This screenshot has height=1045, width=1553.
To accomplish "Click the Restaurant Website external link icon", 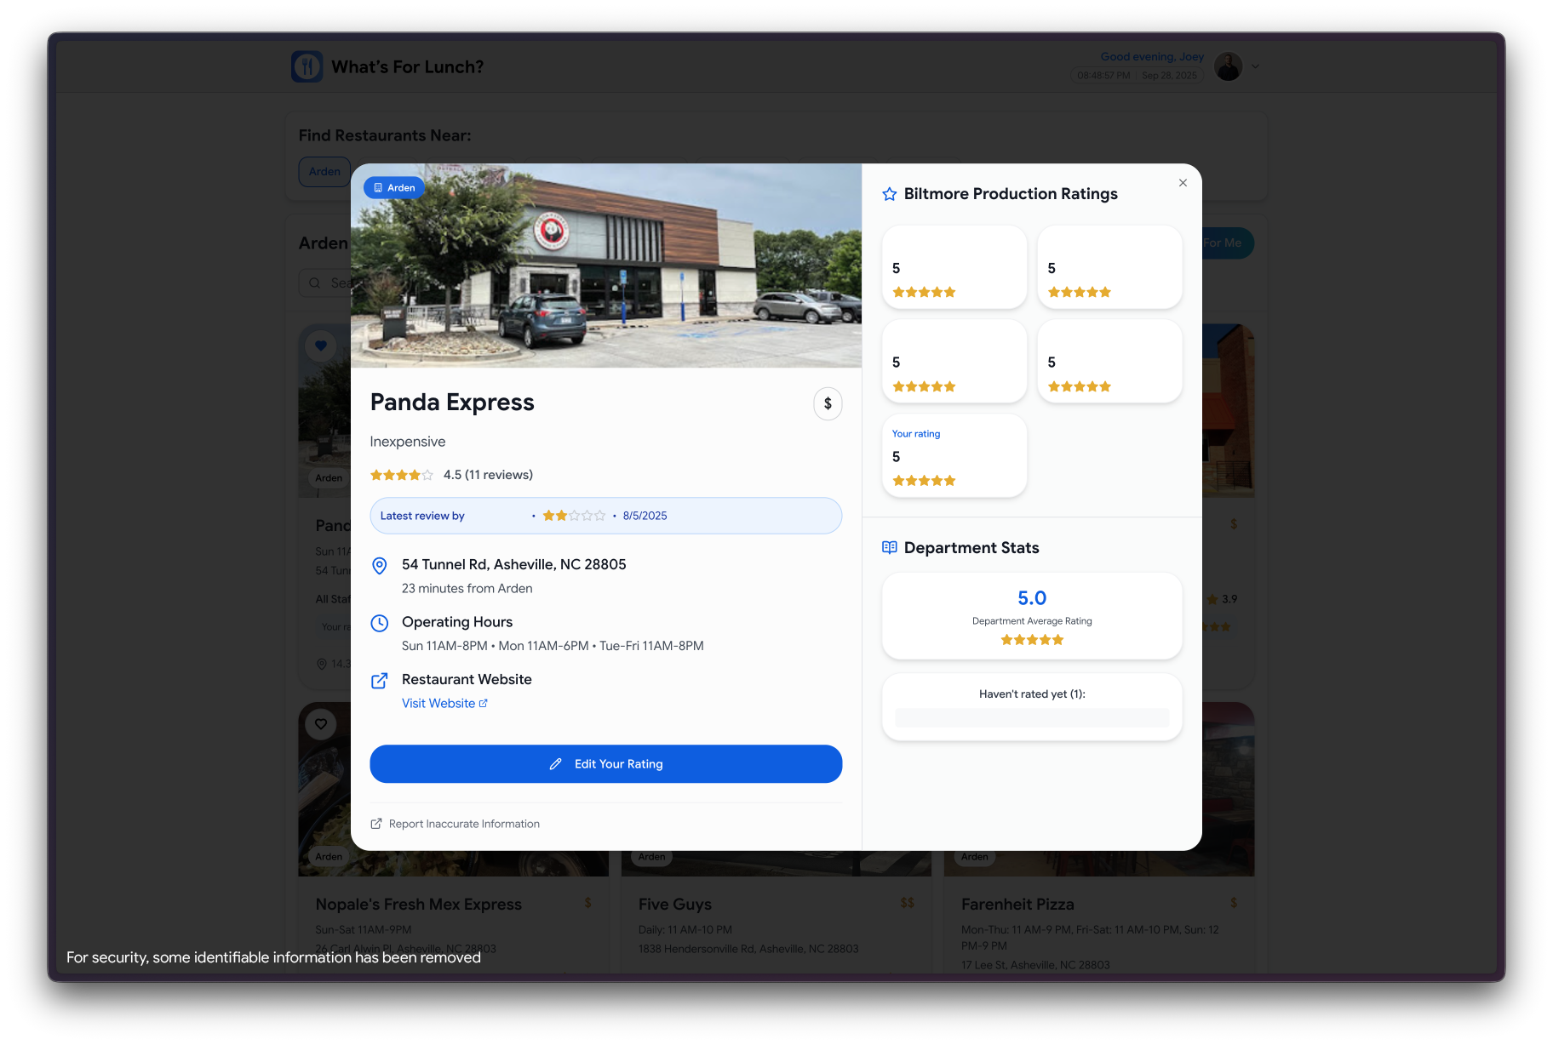I will point(380,681).
